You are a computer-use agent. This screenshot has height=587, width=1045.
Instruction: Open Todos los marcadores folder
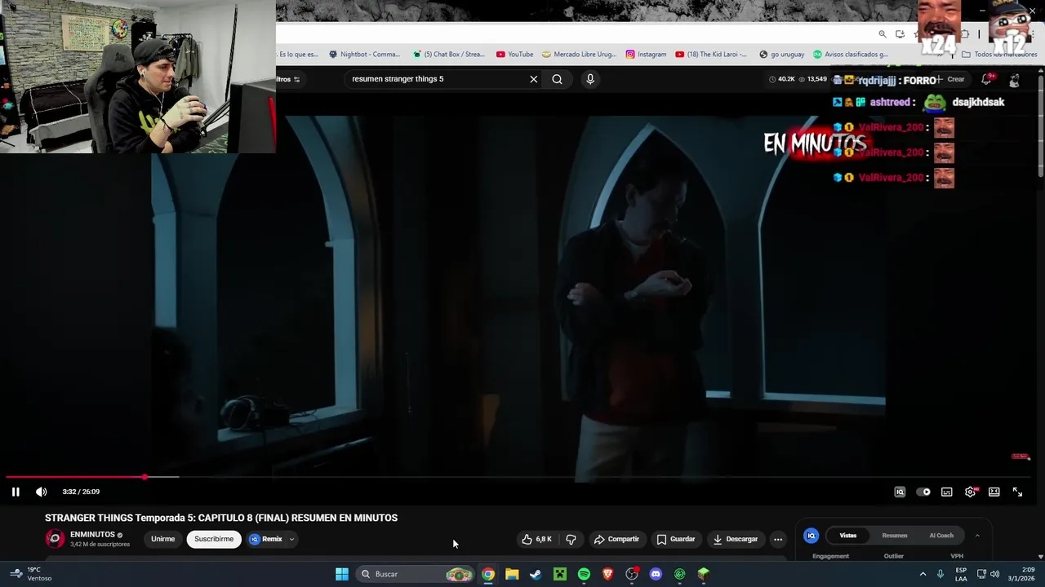tap(999, 55)
